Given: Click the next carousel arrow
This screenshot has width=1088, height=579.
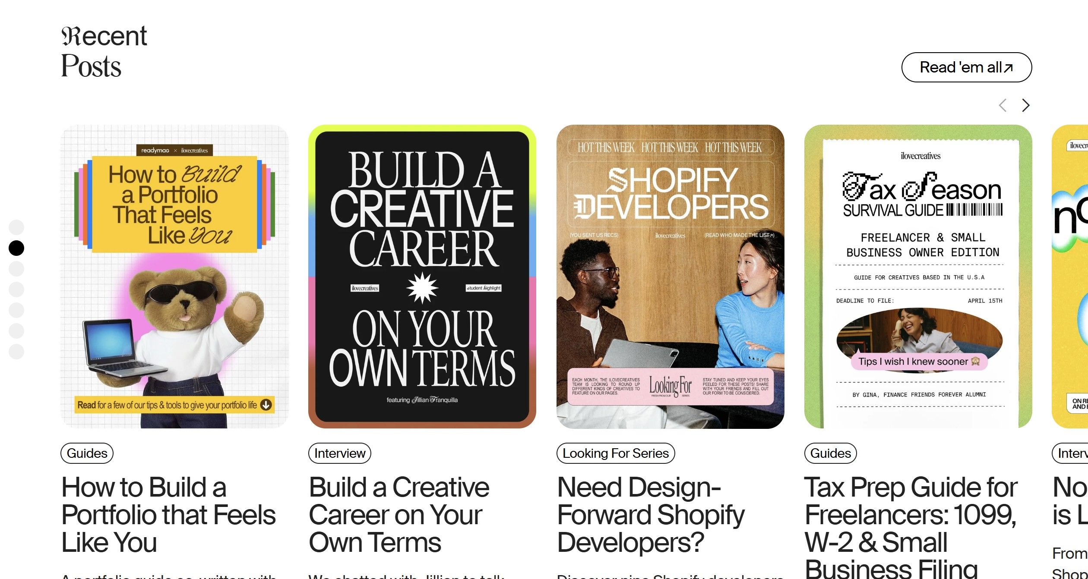Looking at the screenshot, I should (x=1026, y=105).
